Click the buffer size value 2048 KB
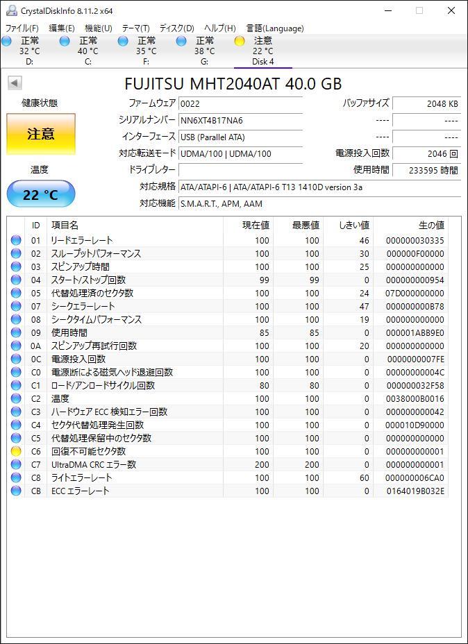 tap(426, 104)
